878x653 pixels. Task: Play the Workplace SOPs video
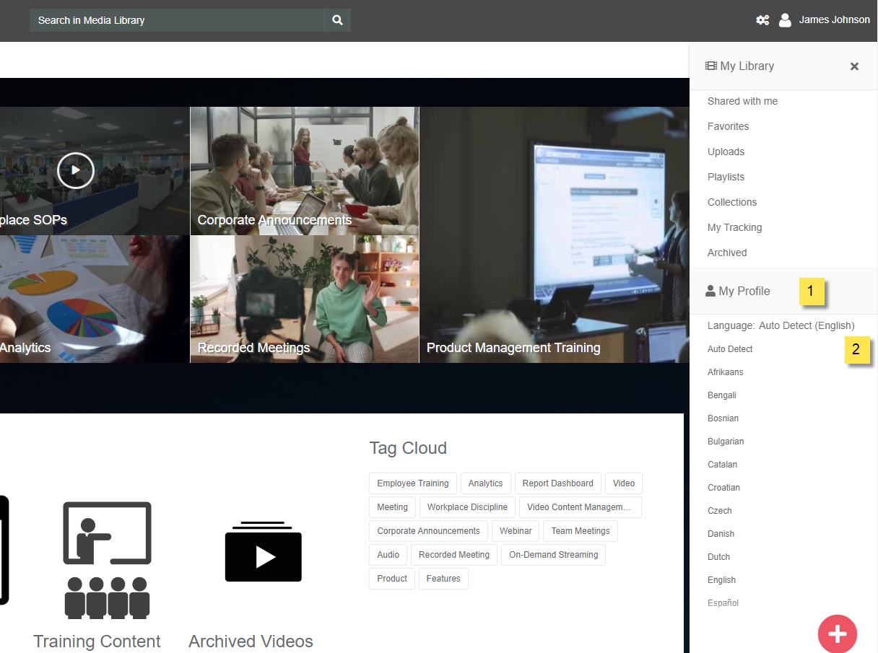[x=76, y=171]
